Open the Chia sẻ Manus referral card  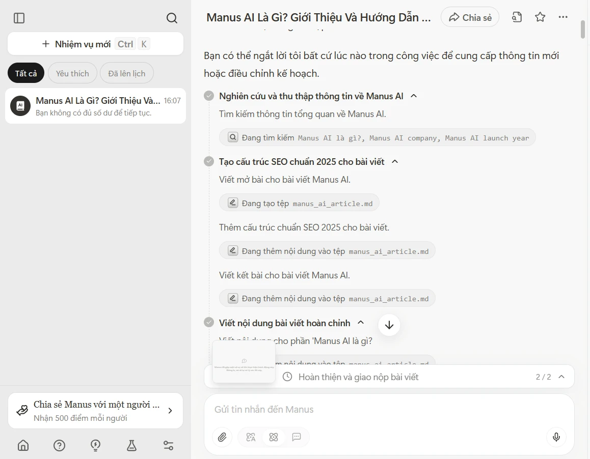(x=96, y=411)
